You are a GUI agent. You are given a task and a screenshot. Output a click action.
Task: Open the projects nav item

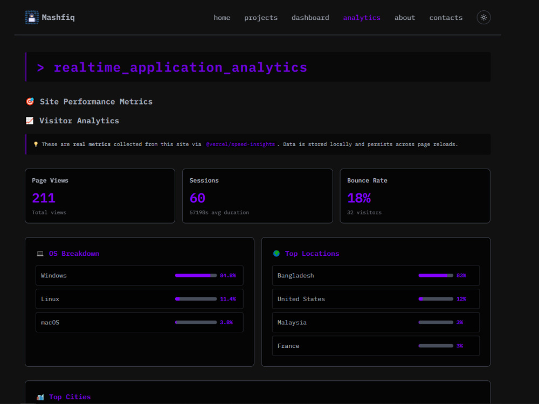[x=261, y=18]
